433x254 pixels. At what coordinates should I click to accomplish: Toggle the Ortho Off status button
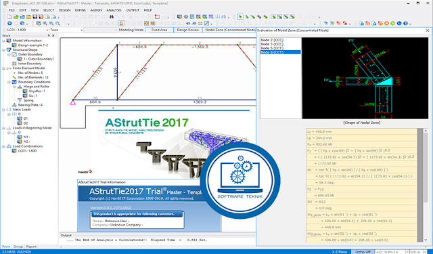coord(363,252)
